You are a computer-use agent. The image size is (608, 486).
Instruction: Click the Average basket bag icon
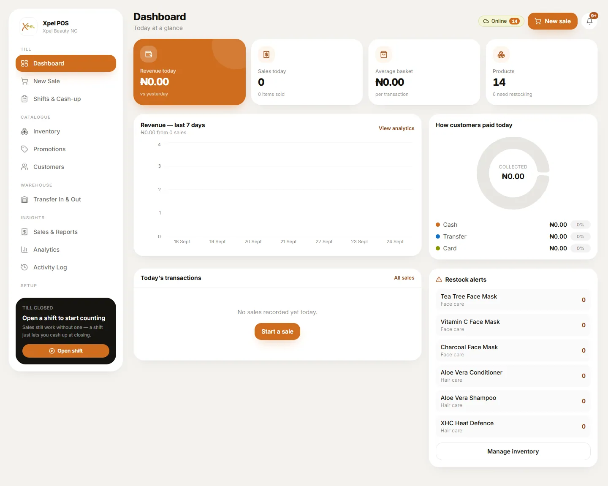pyautogui.click(x=384, y=54)
